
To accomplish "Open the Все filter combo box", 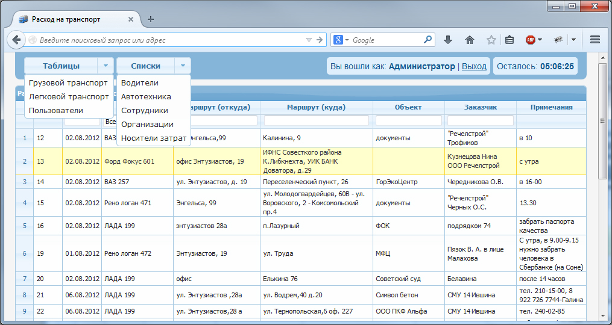I will [x=110, y=122].
